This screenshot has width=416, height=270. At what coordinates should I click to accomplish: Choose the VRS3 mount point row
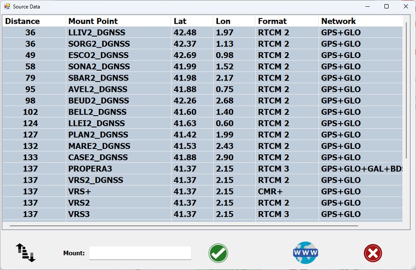(79, 214)
